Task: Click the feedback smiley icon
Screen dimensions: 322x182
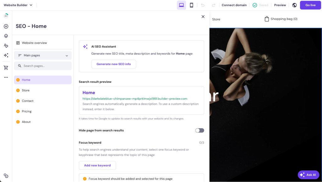Action: click(x=6, y=176)
